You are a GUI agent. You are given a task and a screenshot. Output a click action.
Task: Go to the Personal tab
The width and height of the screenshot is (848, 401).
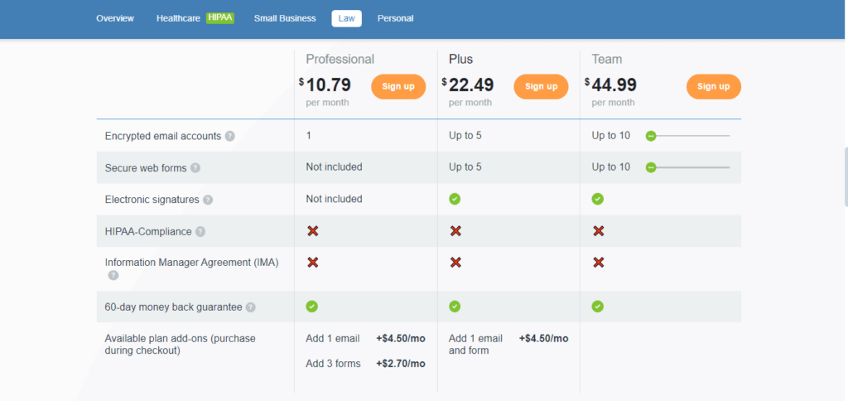click(395, 18)
